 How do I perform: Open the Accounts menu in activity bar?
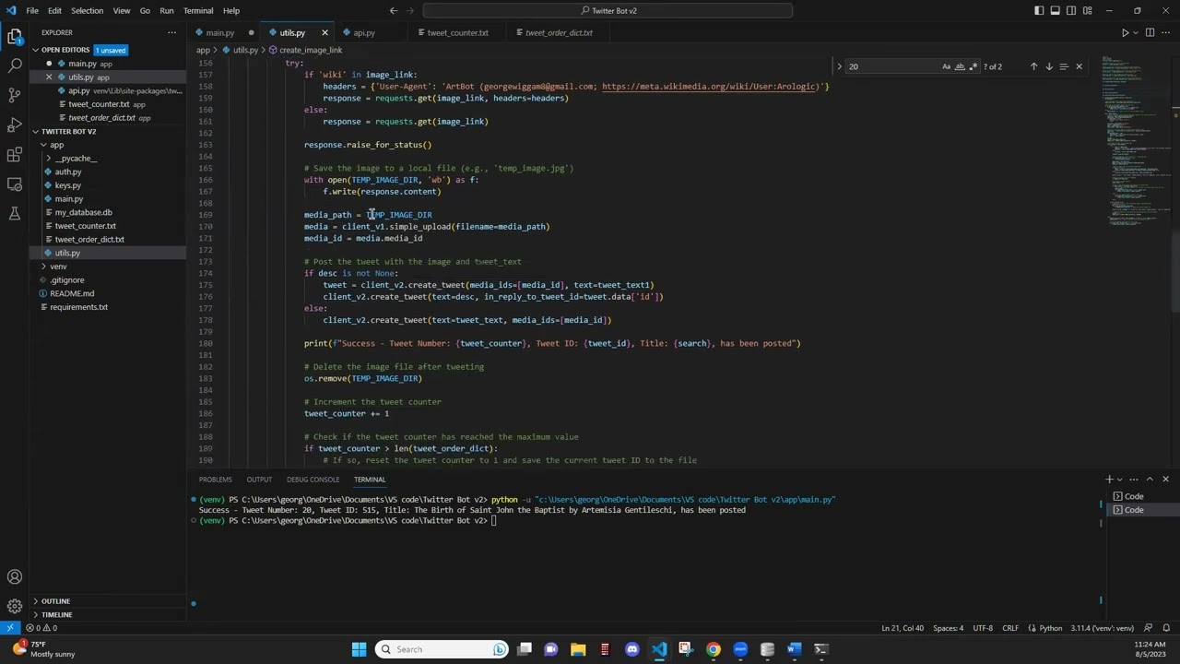[15, 577]
